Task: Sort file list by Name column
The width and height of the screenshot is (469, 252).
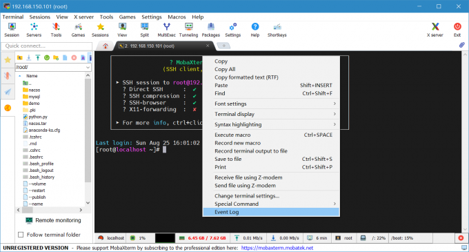Action: (x=32, y=76)
